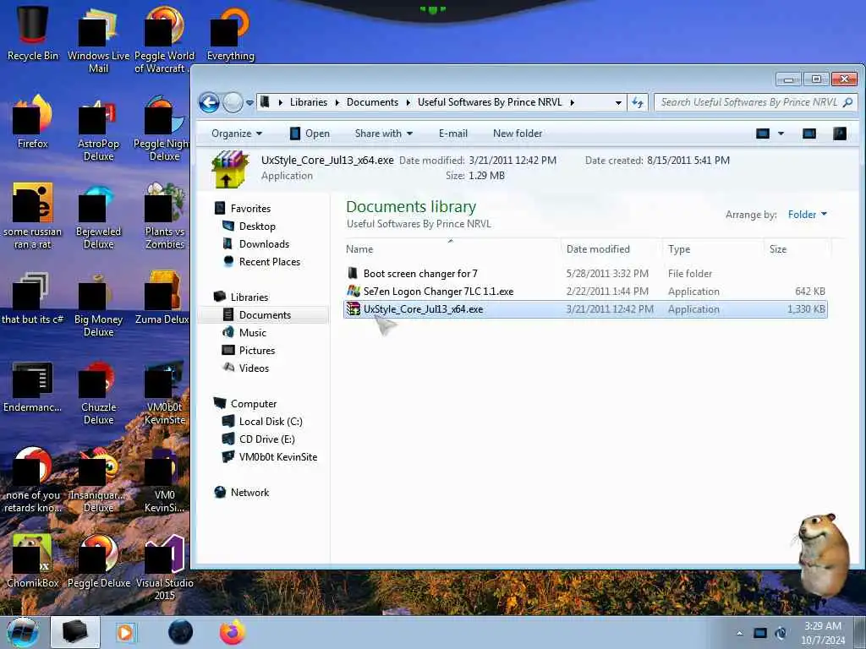
Task: Select the 'that but its c#' icon
Action: click(33, 298)
